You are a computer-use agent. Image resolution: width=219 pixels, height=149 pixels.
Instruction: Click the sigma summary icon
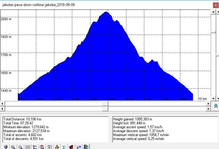tap(64, 147)
